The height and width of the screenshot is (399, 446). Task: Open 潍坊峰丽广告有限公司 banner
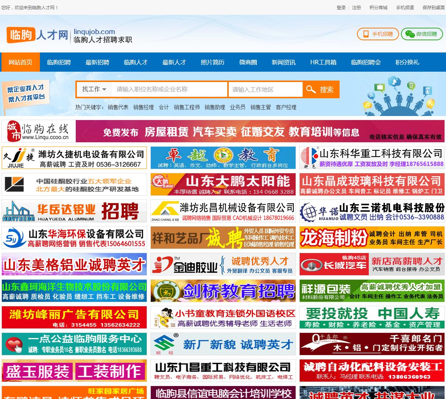pyautogui.click(x=74, y=317)
